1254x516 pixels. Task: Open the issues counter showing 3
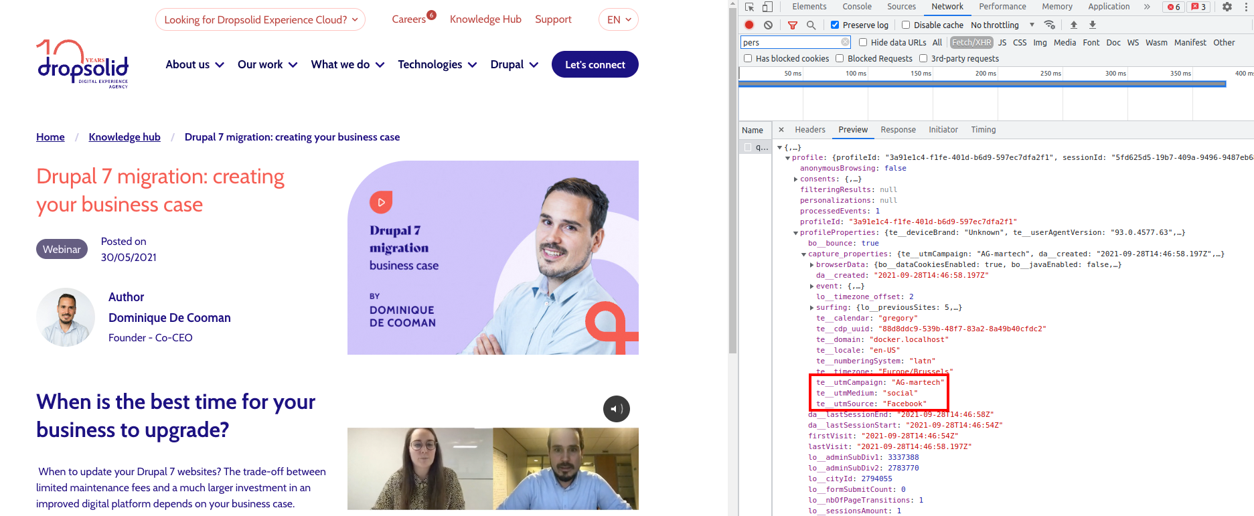point(1198,7)
